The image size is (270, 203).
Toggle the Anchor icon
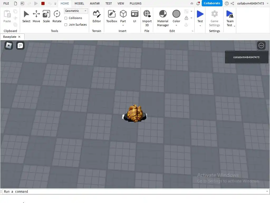[x=186, y=25]
